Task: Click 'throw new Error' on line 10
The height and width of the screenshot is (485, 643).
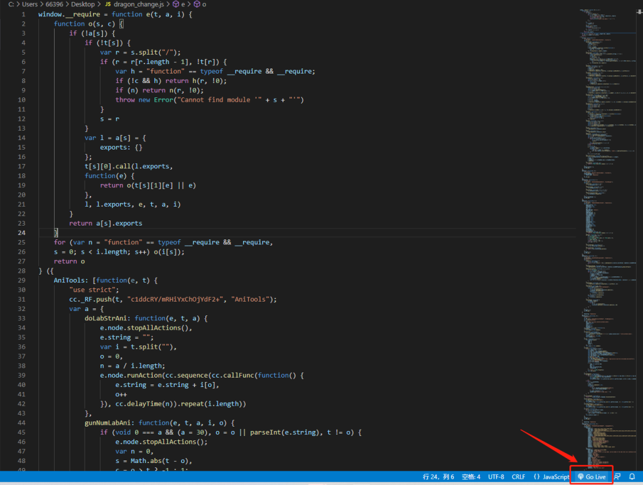Action: click(x=144, y=100)
